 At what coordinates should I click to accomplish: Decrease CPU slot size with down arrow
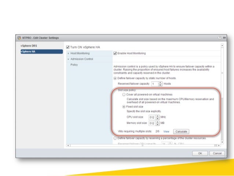coord(158,118)
